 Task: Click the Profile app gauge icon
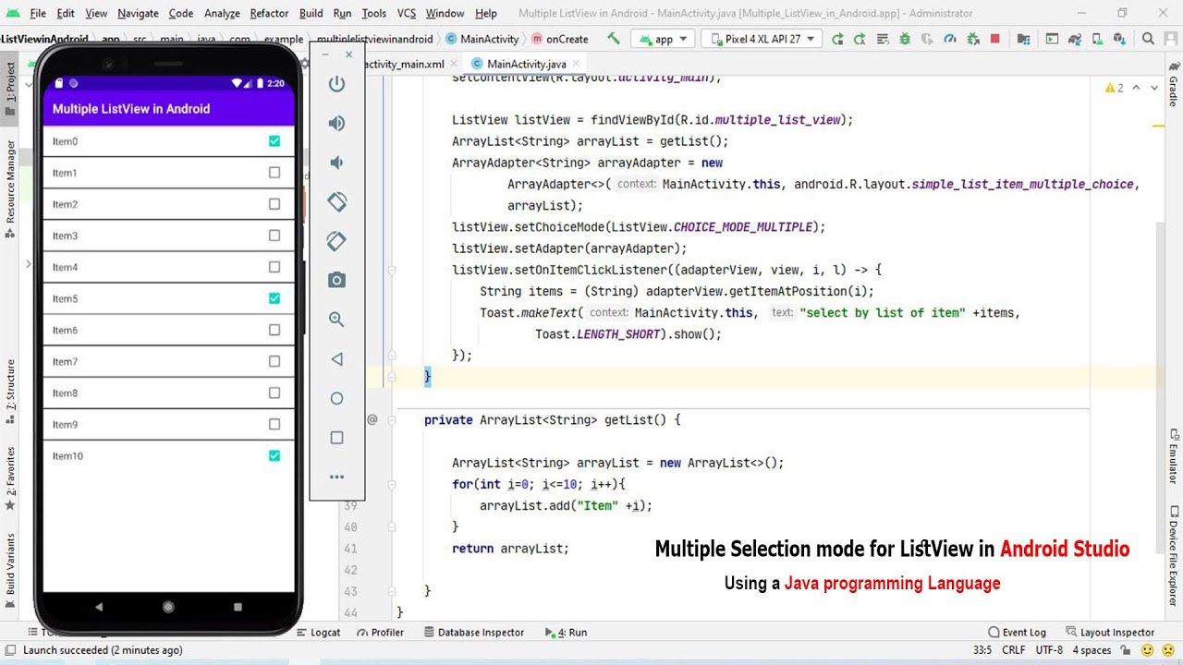[x=950, y=39]
